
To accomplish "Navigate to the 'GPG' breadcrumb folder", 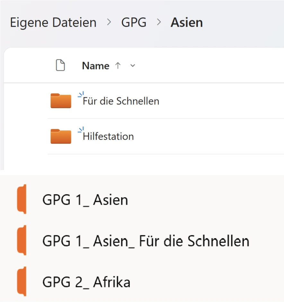I will pyautogui.click(x=134, y=23).
